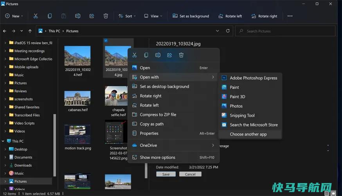Click Set as background toolbar button
Screen dimensions: 342x196
point(191,16)
